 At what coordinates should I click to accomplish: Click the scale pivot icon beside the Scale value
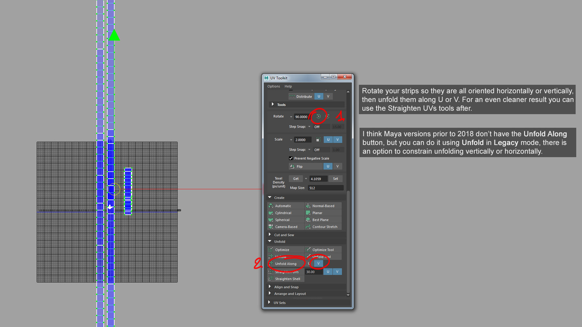point(318,140)
